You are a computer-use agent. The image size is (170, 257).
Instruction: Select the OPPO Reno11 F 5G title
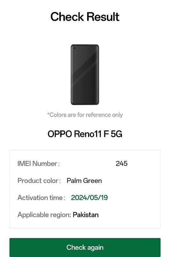[x=85, y=134]
